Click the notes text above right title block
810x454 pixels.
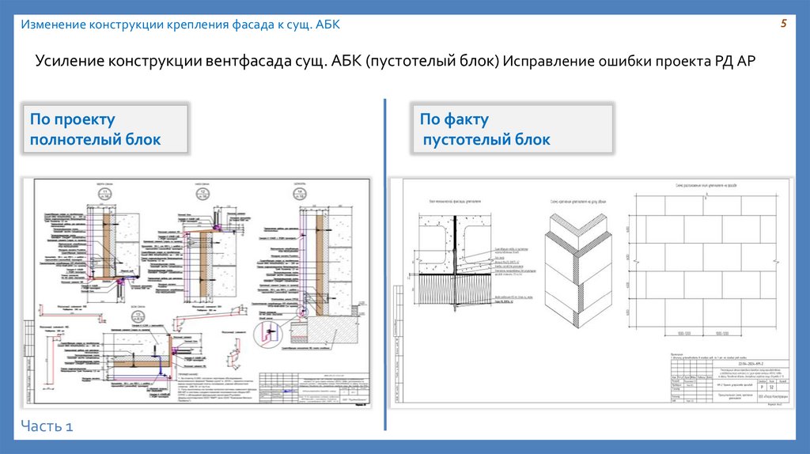coord(709,356)
